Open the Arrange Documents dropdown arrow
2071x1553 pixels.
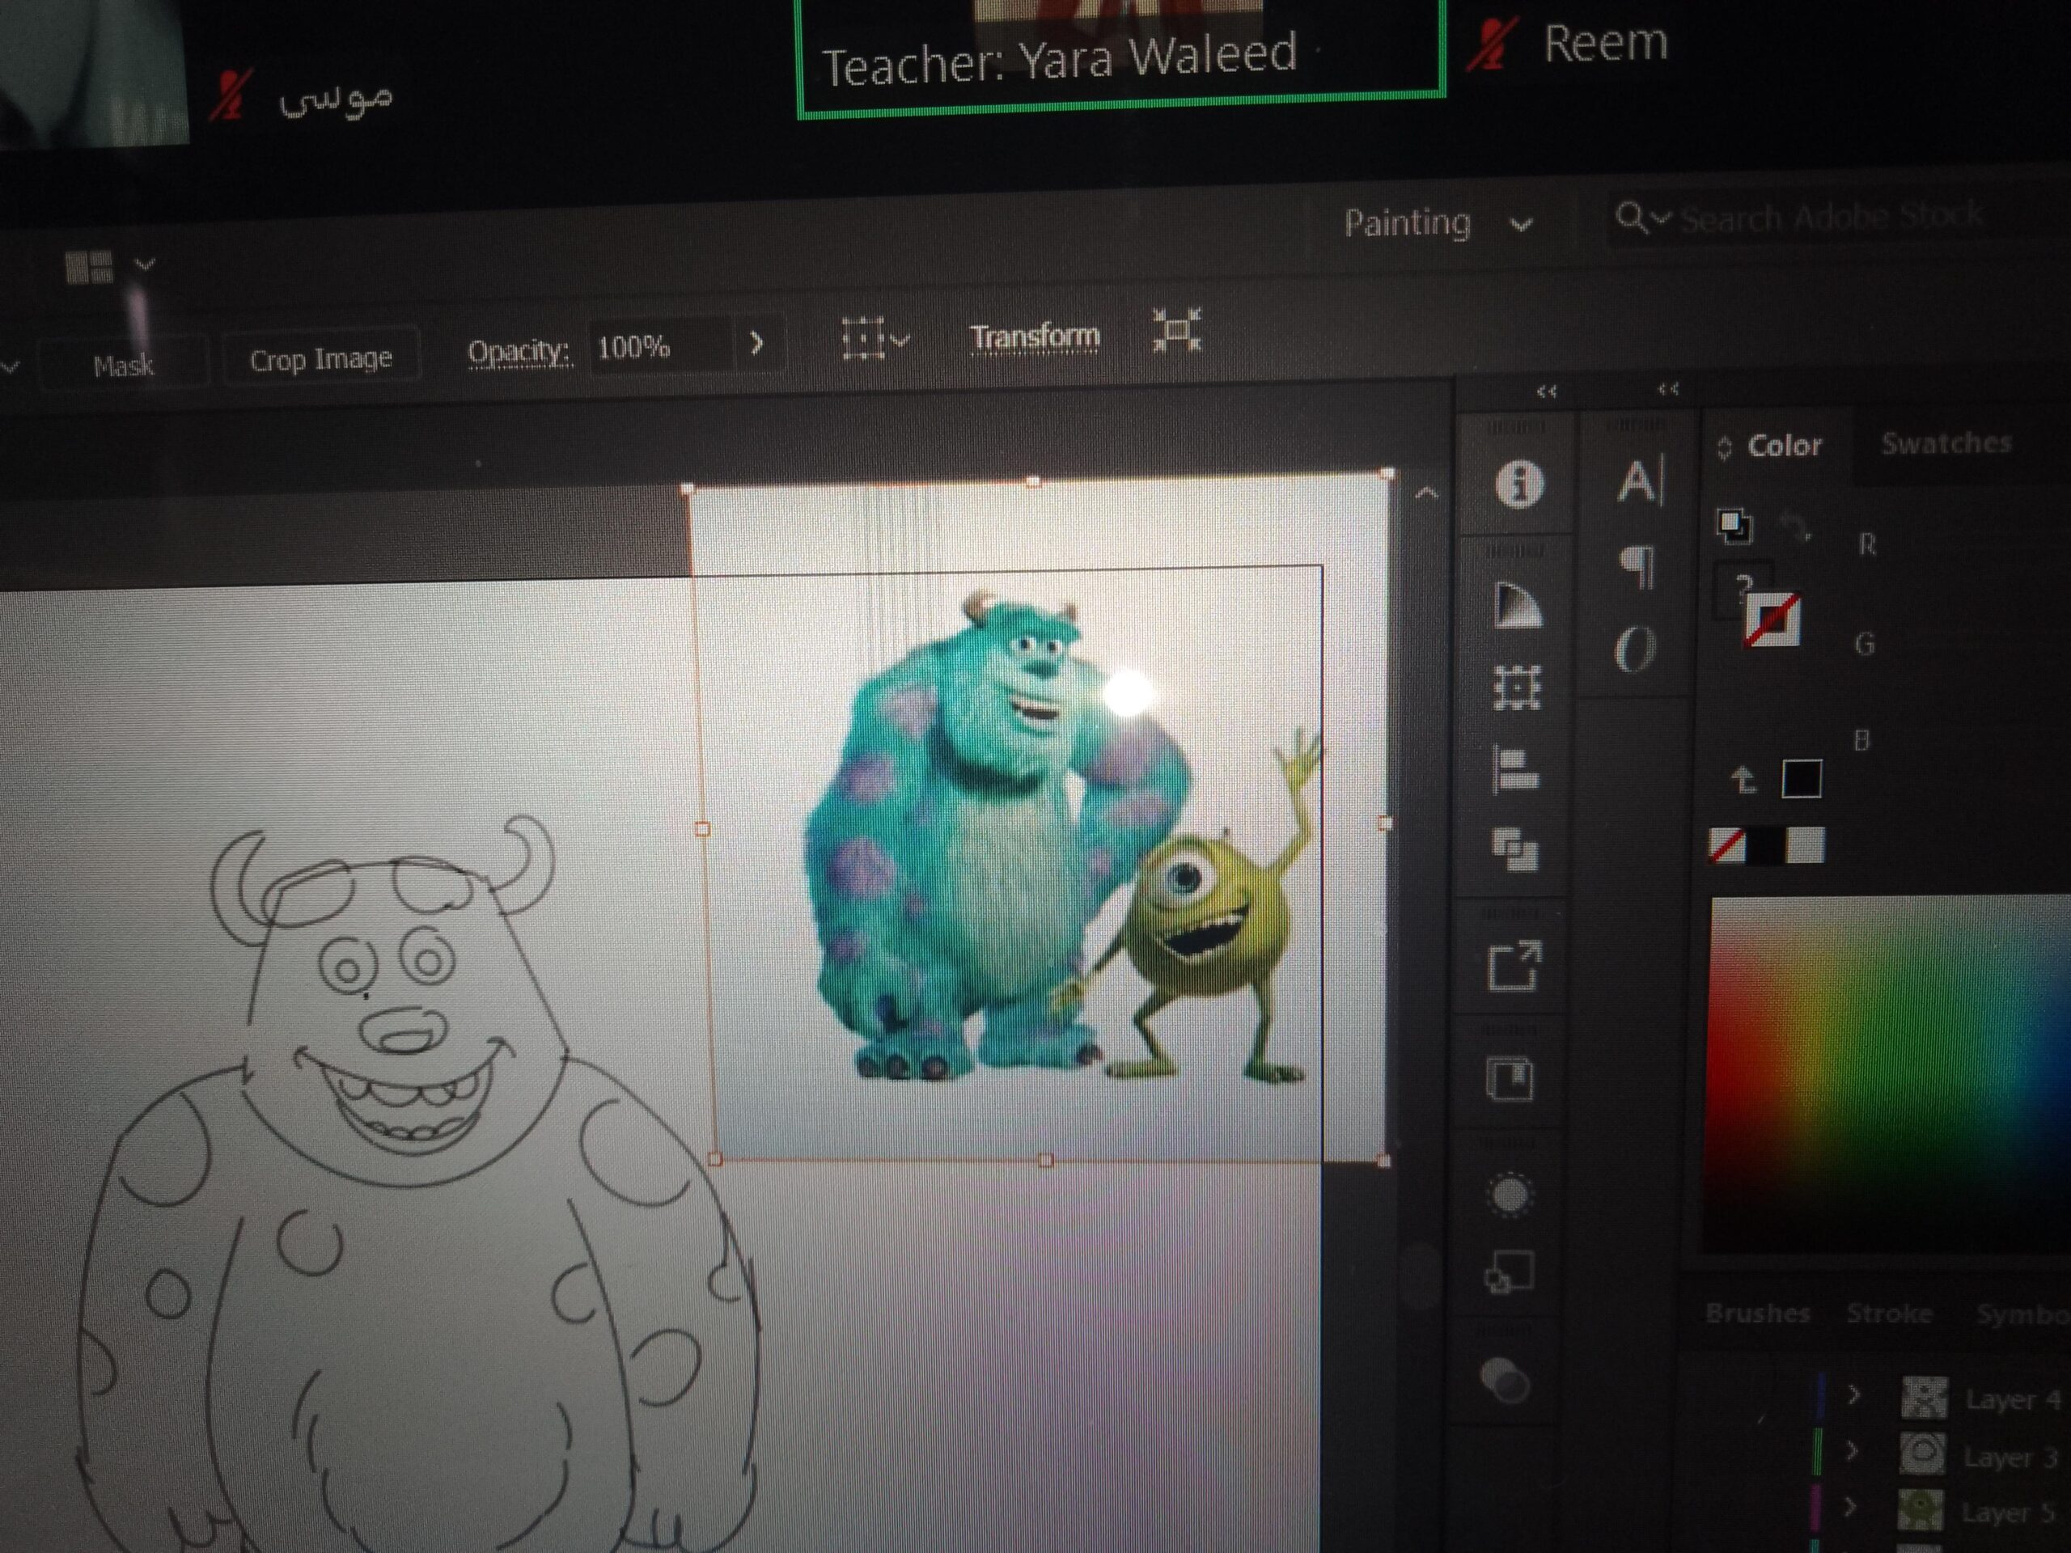coord(145,265)
